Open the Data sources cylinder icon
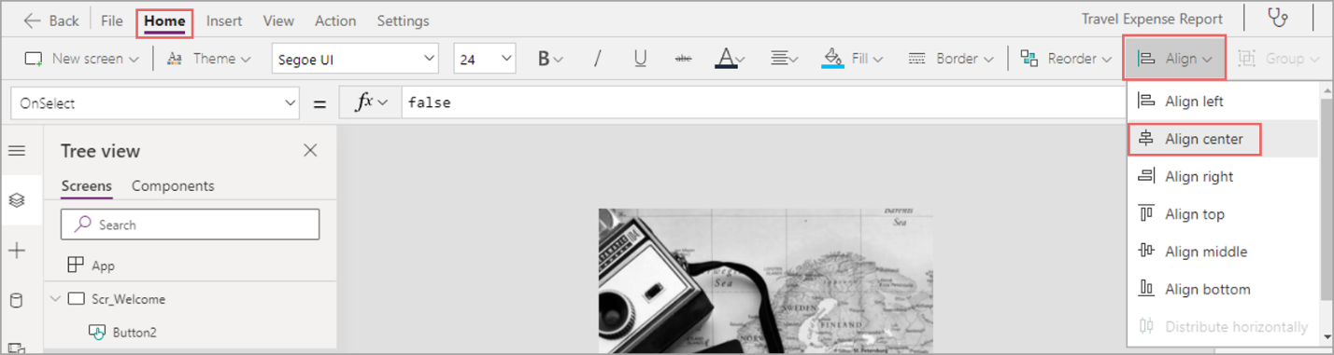 click(x=17, y=300)
